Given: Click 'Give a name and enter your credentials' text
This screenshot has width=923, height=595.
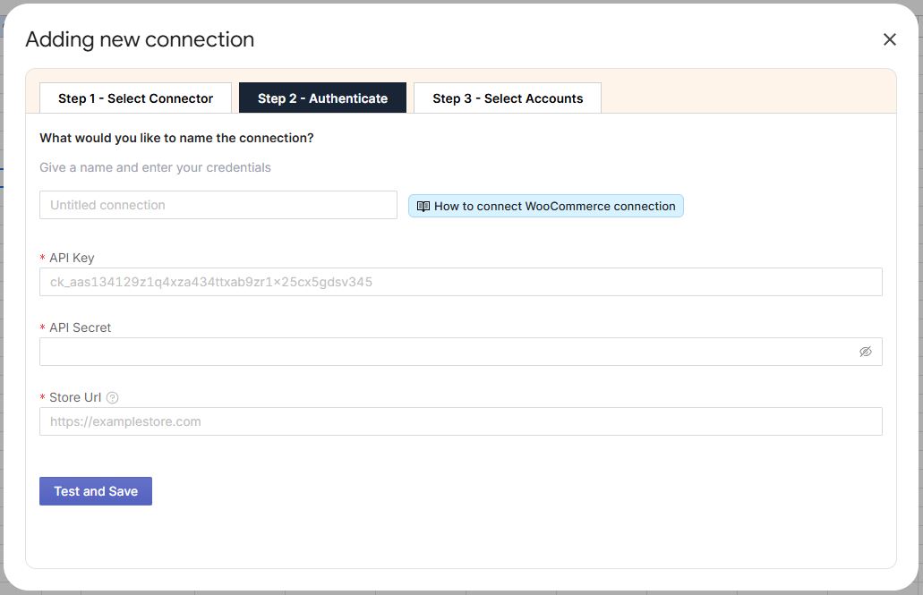Looking at the screenshot, I should (x=156, y=167).
